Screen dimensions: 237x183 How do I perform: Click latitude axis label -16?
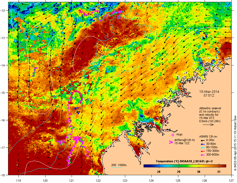point(3,120)
